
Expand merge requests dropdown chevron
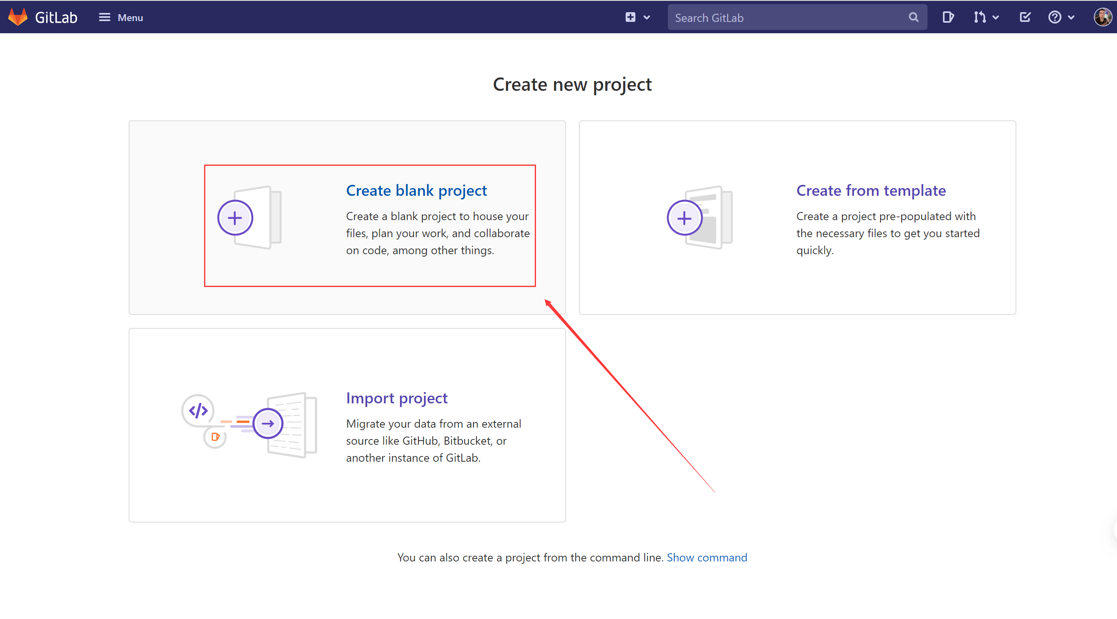tap(996, 18)
